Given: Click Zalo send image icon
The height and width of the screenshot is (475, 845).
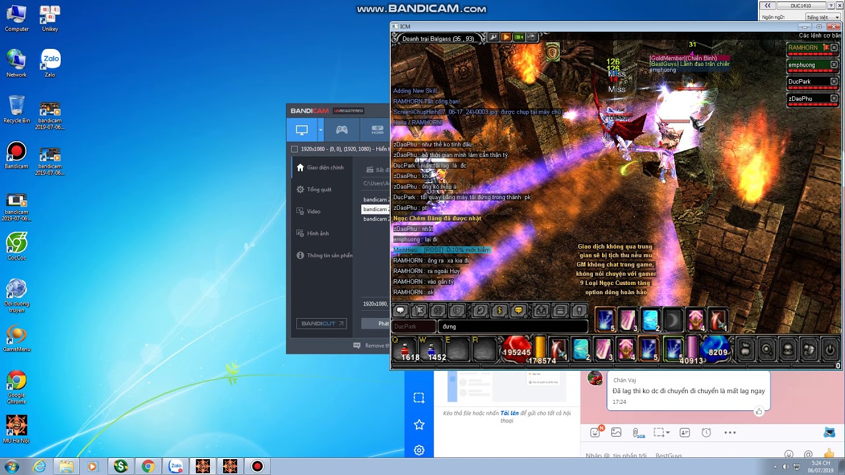Looking at the screenshot, I should pyautogui.click(x=617, y=432).
